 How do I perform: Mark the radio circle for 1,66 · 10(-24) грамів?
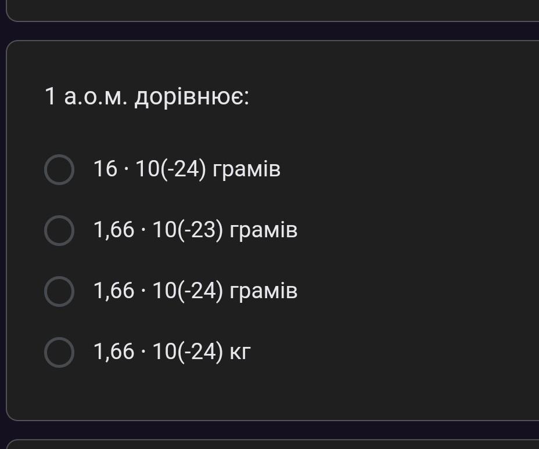click(59, 291)
